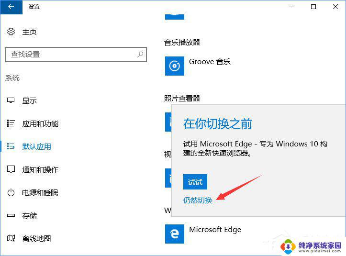Click the 照片查看器 heading
The height and width of the screenshot is (256, 346).
coord(182,98)
